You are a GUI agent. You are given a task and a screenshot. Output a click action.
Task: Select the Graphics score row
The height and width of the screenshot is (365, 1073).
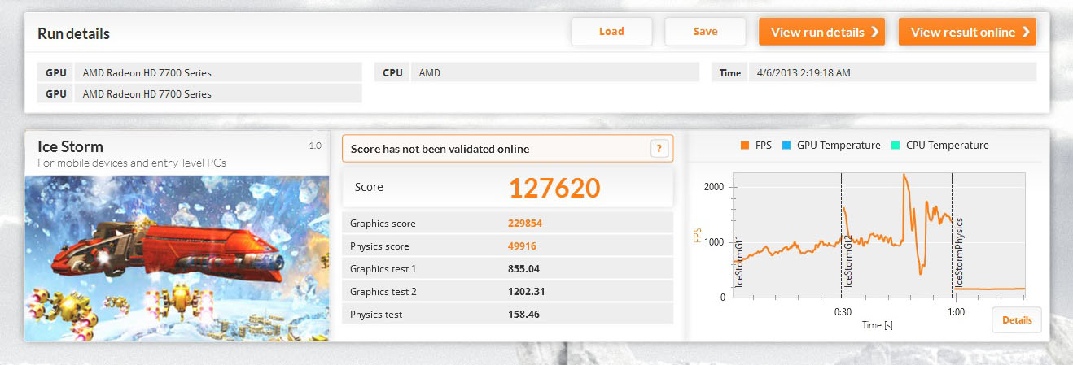508,224
